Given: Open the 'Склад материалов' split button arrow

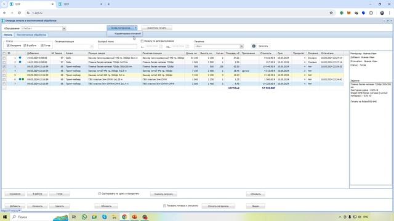Looking at the screenshot, I should tap(135, 28).
